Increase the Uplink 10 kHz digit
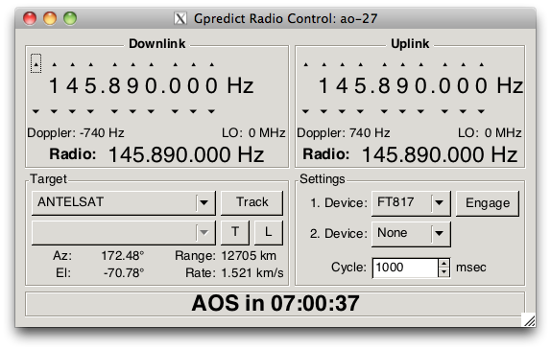 [x=403, y=64]
